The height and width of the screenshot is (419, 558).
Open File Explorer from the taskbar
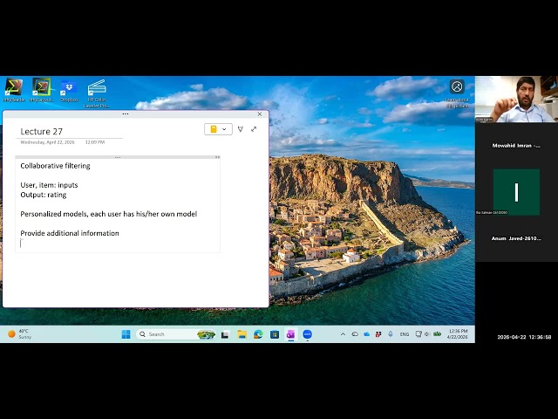(242, 334)
